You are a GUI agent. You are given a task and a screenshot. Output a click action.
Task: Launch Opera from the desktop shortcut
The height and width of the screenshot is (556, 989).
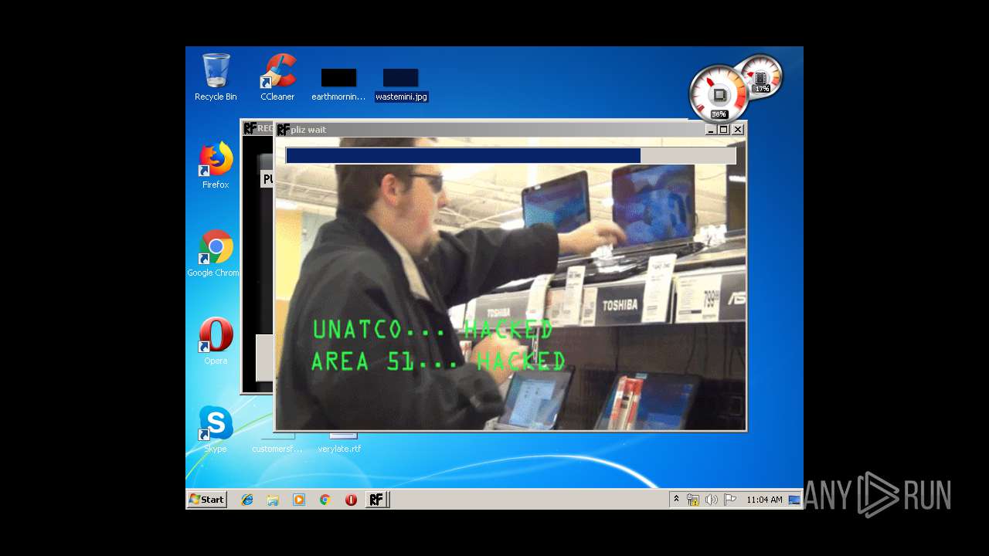click(216, 341)
